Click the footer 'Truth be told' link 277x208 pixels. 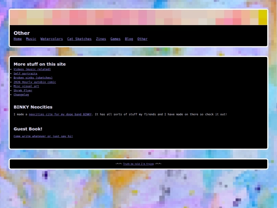click(x=138, y=164)
